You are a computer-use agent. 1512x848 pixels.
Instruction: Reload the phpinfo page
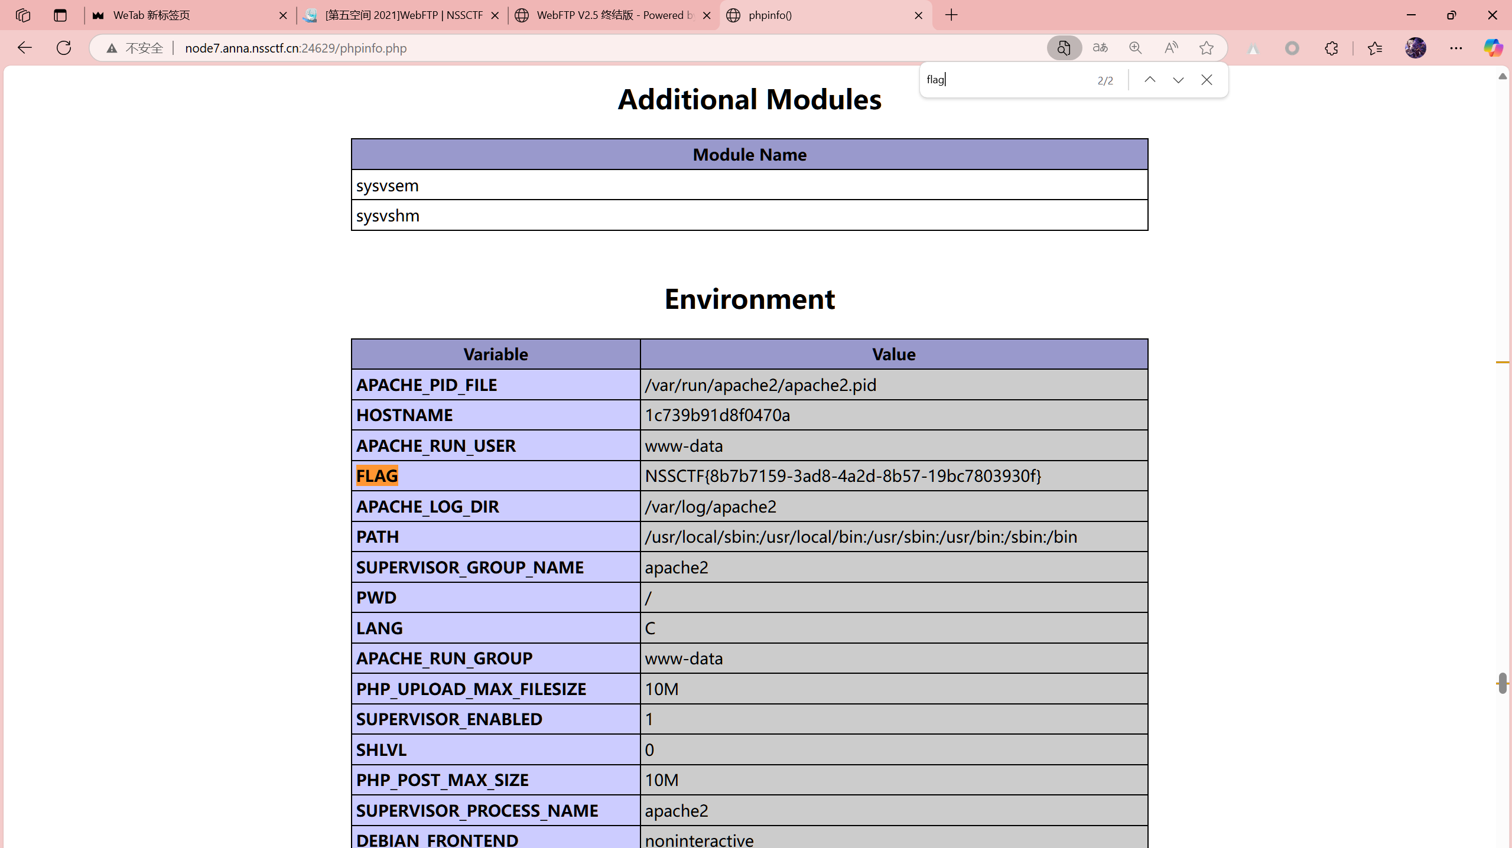64,48
